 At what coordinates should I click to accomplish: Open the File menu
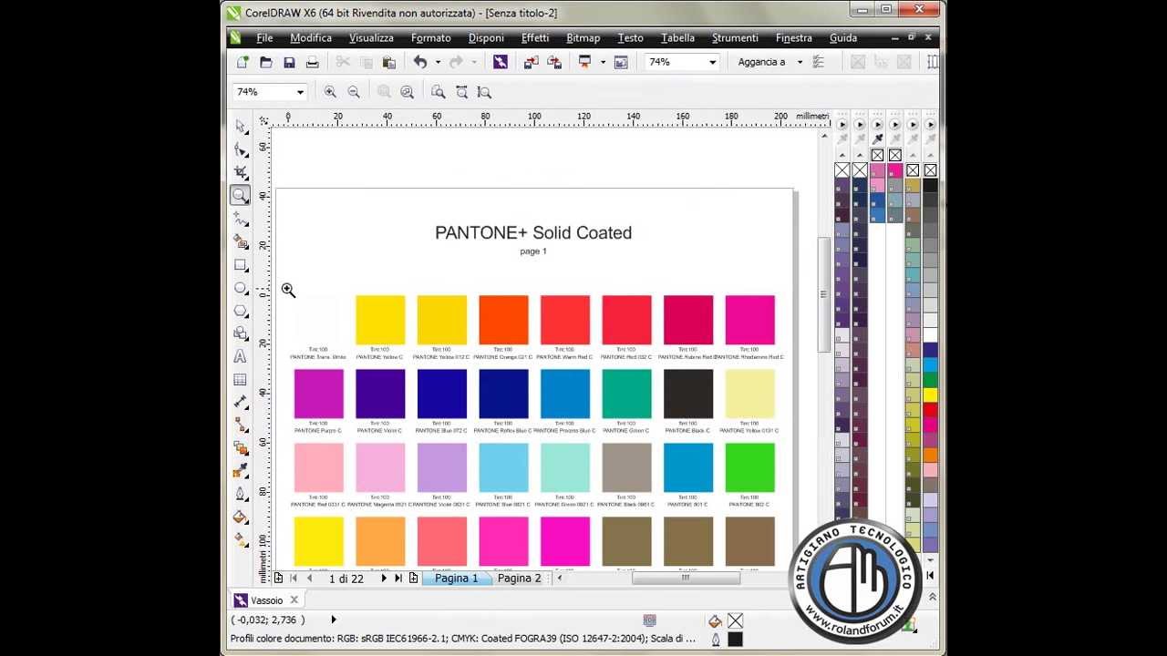(x=264, y=38)
